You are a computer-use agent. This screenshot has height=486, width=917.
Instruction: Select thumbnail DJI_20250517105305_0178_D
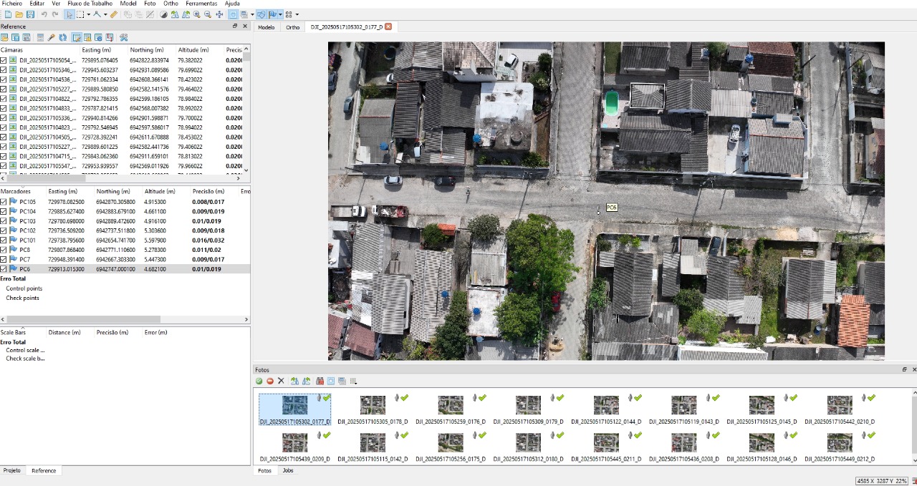[x=373, y=410]
